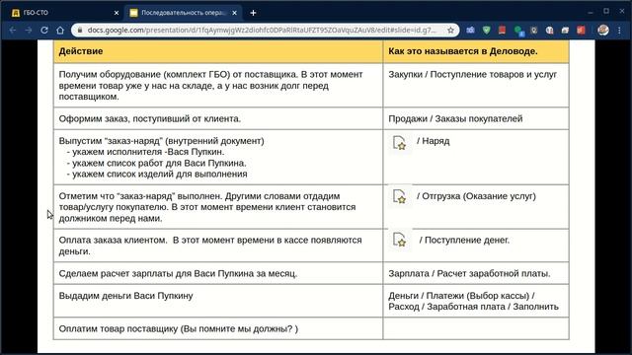This screenshot has width=632, height=355.
Task: Click the Действие column header
Action: coord(218,51)
